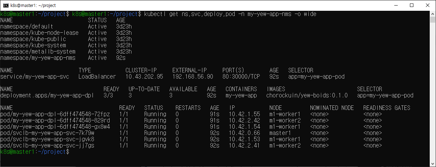Click the console icon in title bar
Screen dimensions: 436x167
click(6, 5)
